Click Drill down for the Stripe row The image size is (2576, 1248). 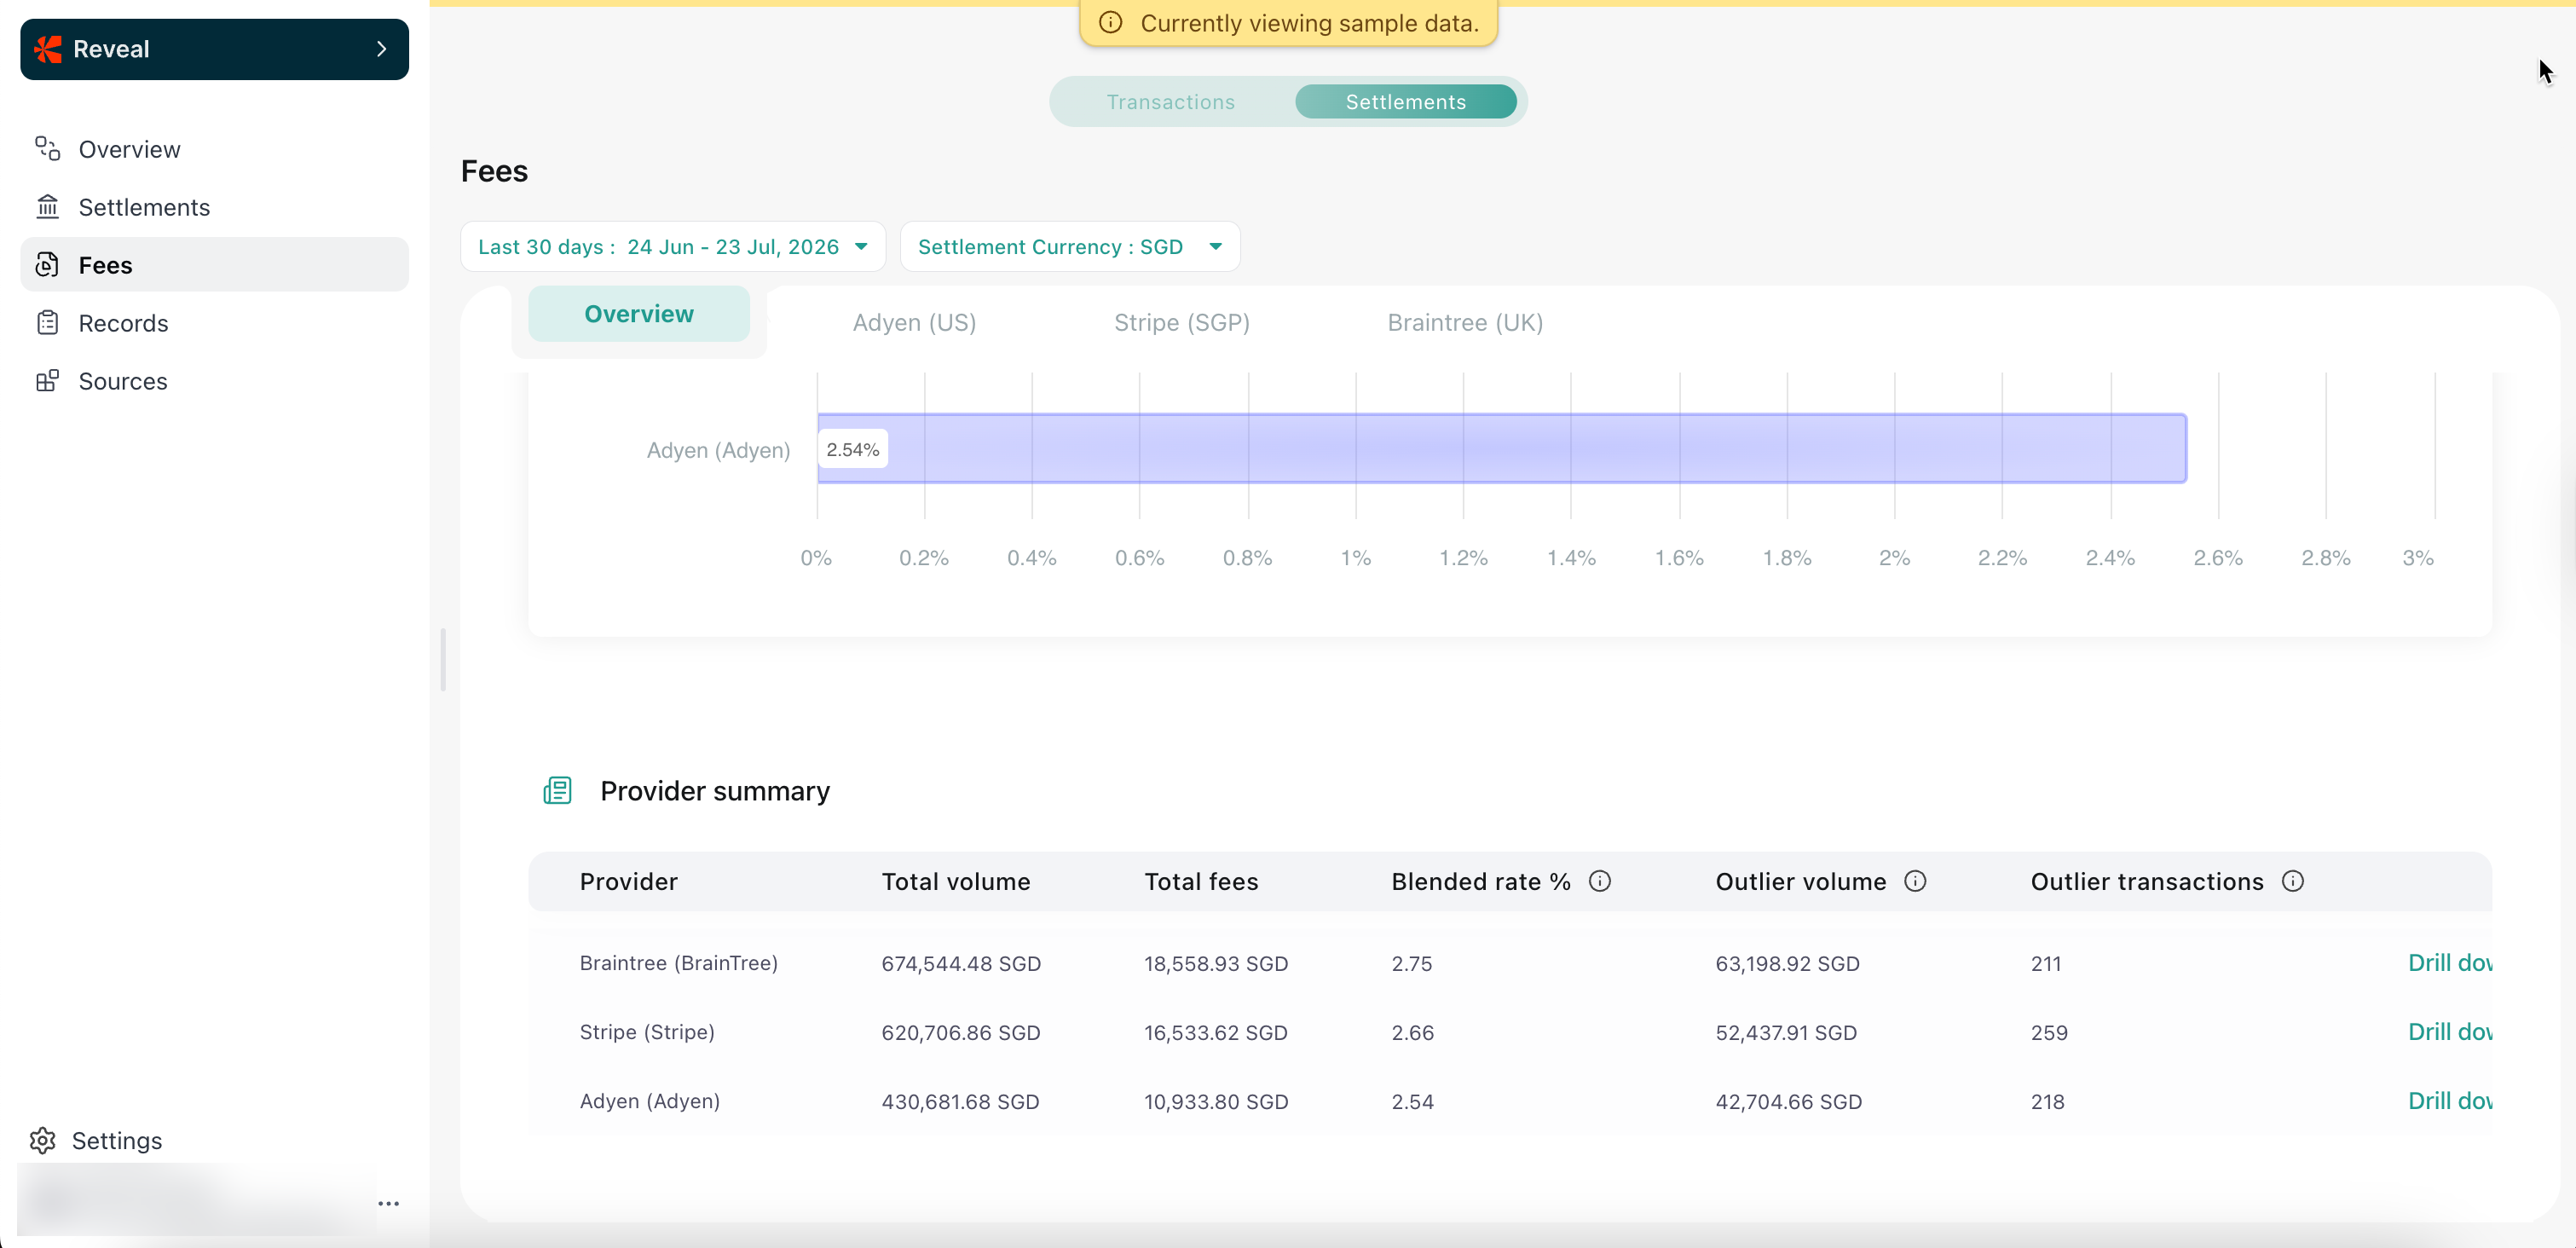coord(2450,1032)
